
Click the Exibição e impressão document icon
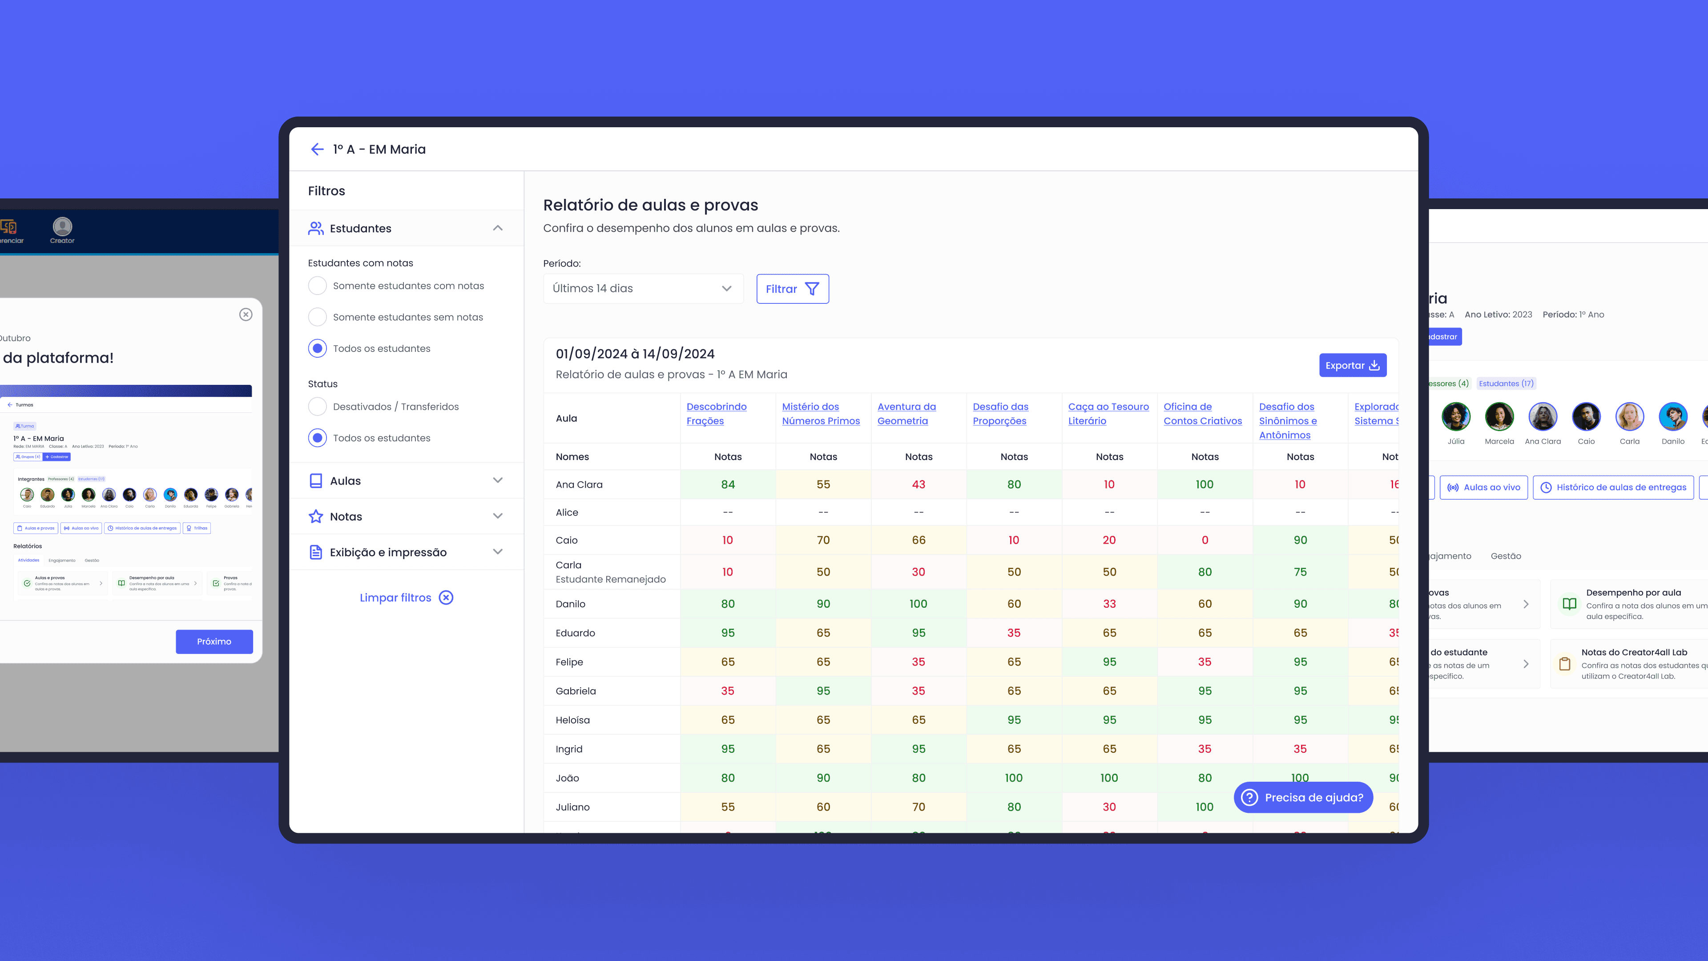click(x=316, y=553)
